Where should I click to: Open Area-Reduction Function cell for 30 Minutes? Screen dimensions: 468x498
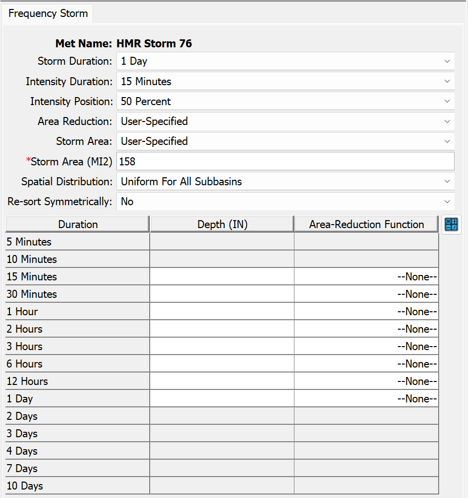click(367, 294)
